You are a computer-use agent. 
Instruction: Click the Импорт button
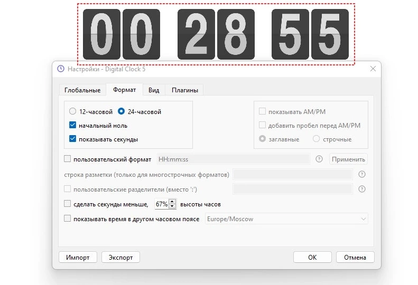click(x=78, y=258)
